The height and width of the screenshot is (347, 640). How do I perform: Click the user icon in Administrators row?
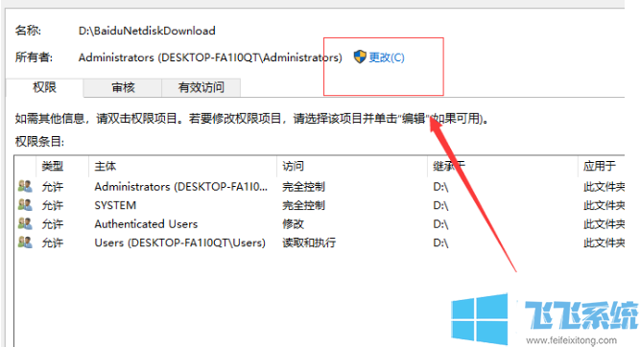click(25, 187)
